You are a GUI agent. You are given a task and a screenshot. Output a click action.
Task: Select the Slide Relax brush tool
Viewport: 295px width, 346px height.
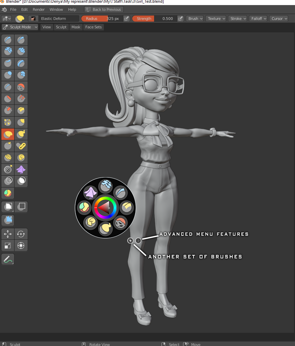tap(8, 169)
